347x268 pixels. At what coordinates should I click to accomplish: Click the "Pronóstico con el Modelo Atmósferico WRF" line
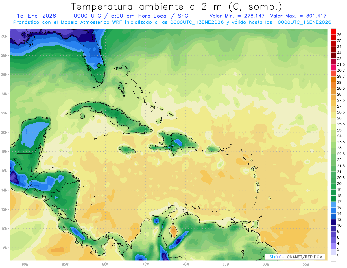[x=172, y=22]
